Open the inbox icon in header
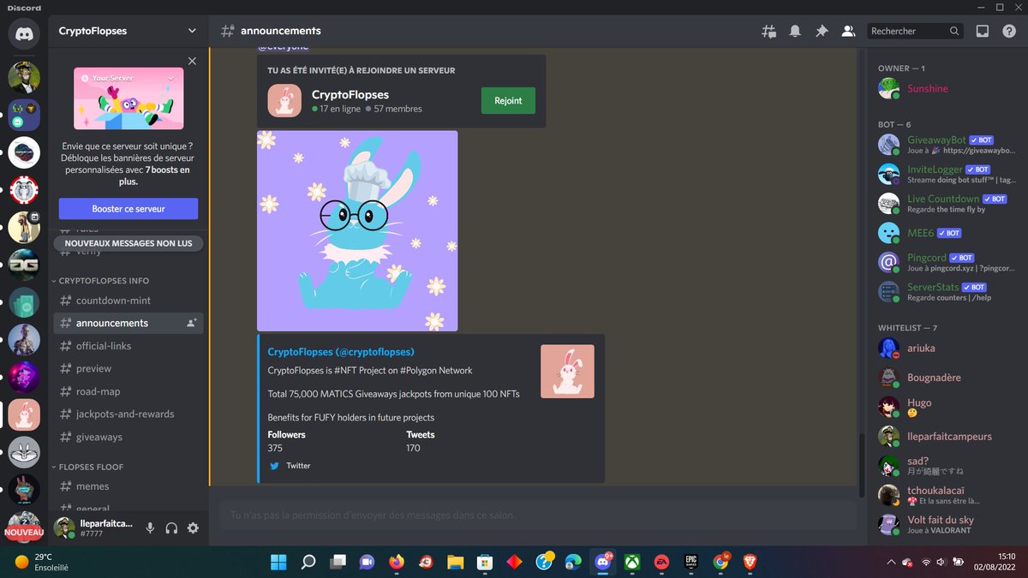The width and height of the screenshot is (1028, 578). coord(983,31)
